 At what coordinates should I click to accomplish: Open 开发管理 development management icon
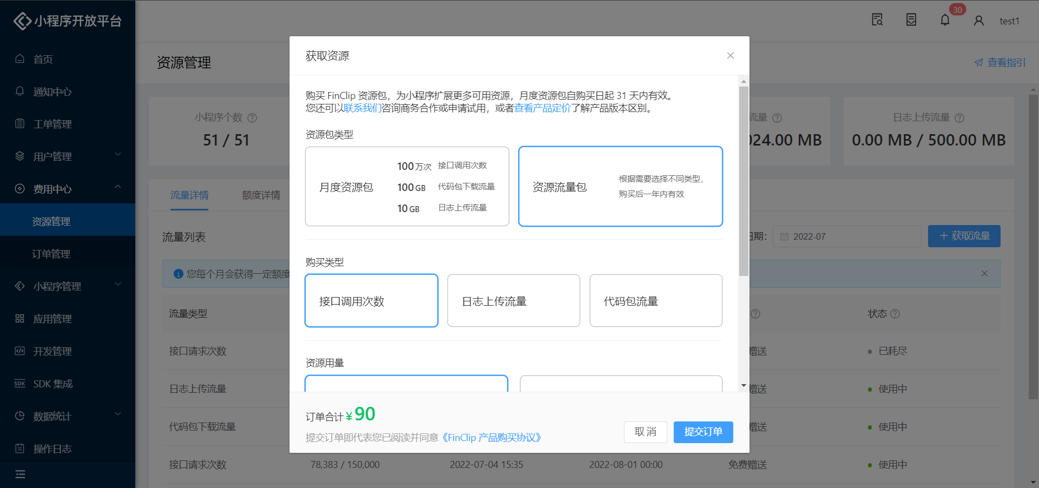tap(20, 351)
